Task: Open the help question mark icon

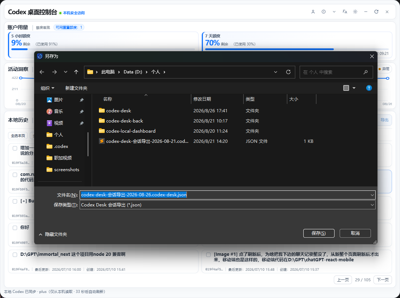Action: tap(369, 88)
